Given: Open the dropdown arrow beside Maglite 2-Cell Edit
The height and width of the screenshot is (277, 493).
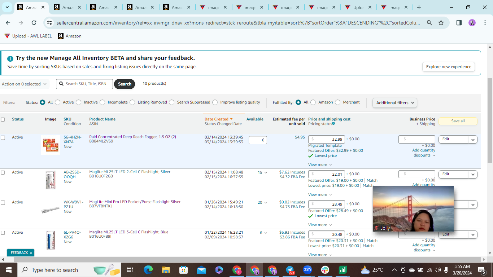Looking at the screenshot, I should pyautogui.click(x=473, y=174).
